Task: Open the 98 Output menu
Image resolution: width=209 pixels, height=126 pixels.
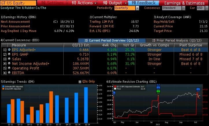Action: pos(112,3)
